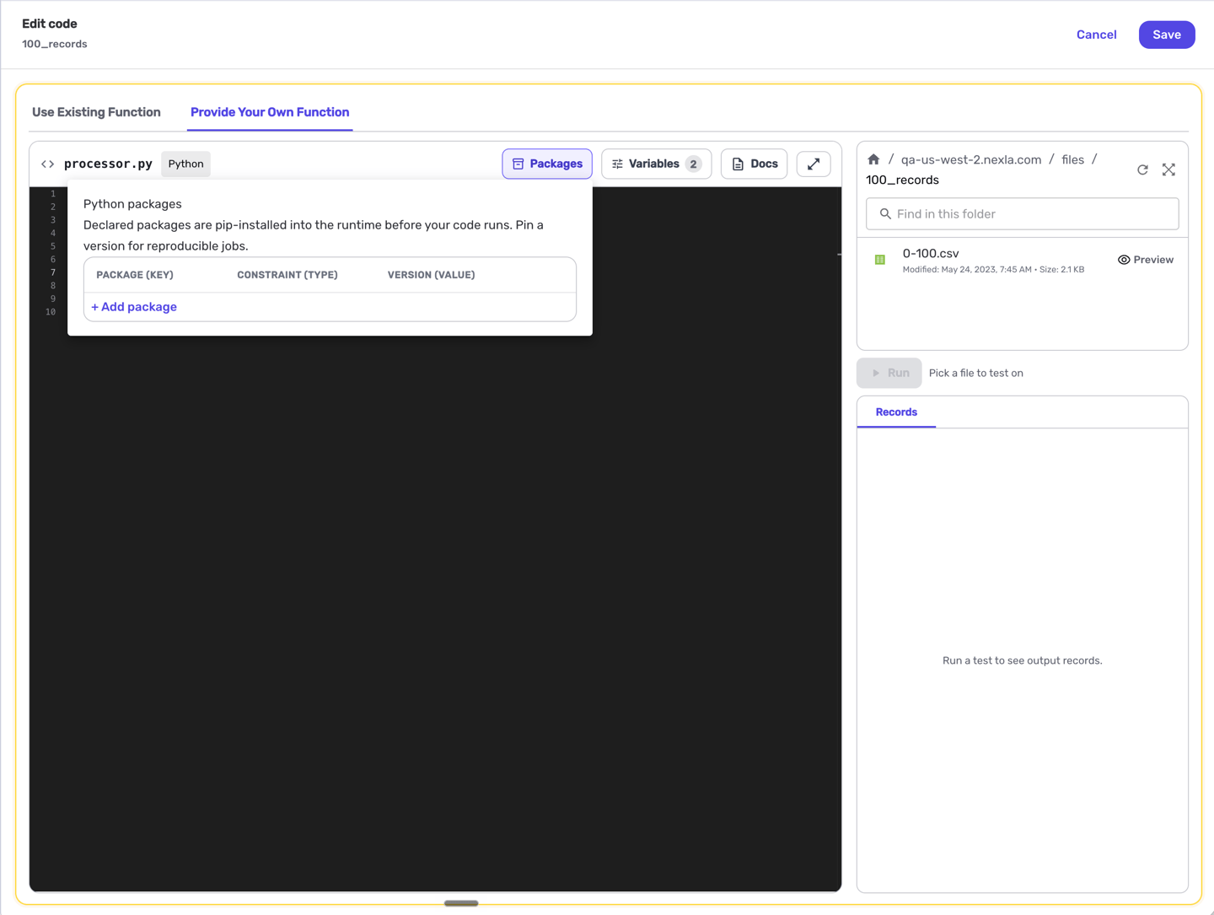Viewport: 1214px width, 915px height.
Task: Select the 0-100.csv file name
Action: [x=931, y=253]
